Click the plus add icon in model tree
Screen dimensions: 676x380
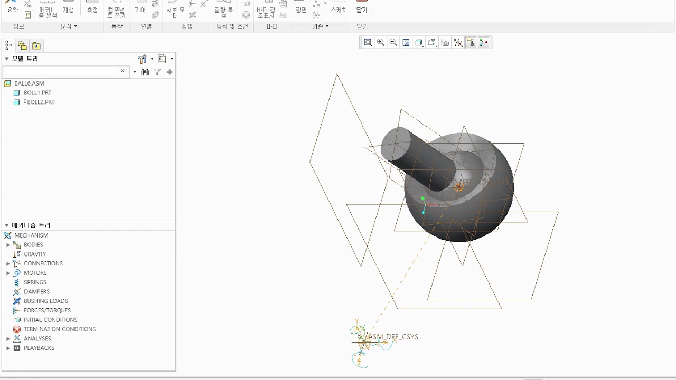(170, 72)
